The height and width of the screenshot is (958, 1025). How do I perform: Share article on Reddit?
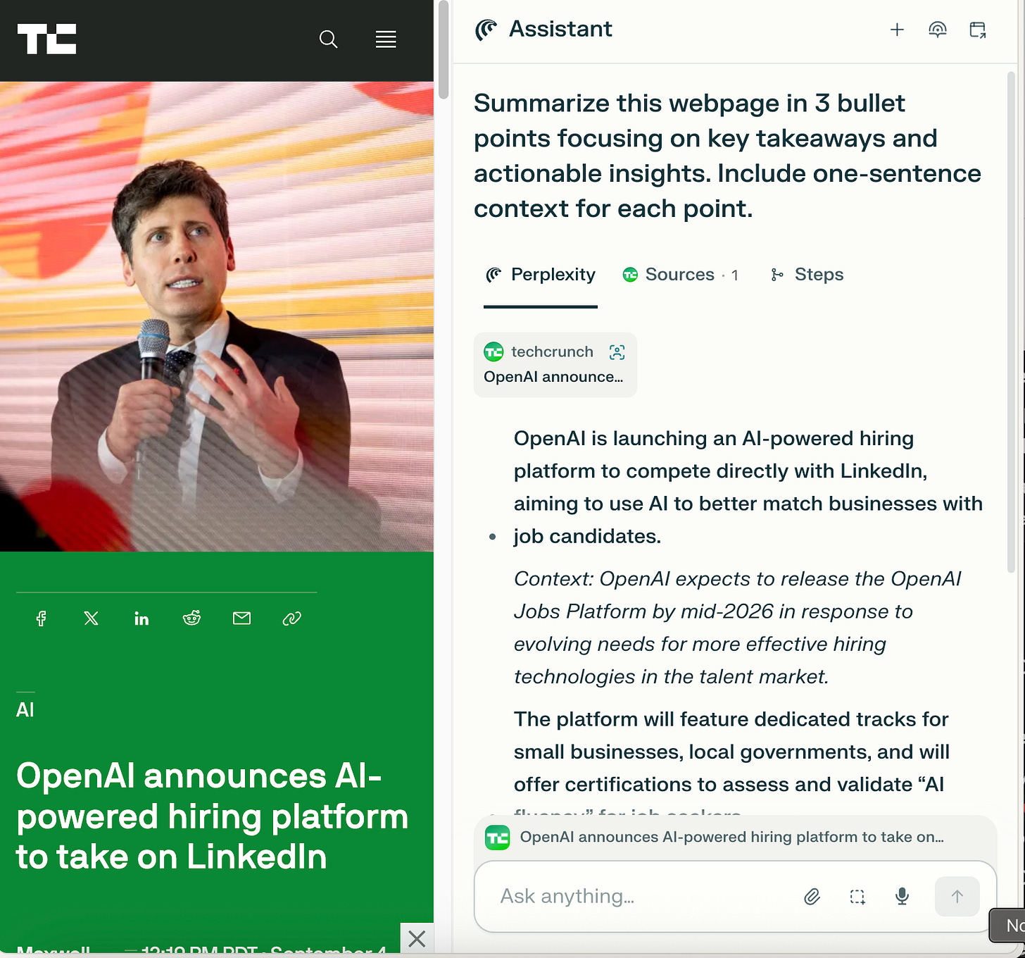click(191, 618)
